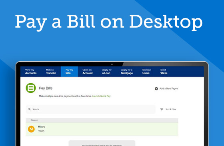Choose Apply for a Loan
Screen dimensions: 224x146
point(106,72)
